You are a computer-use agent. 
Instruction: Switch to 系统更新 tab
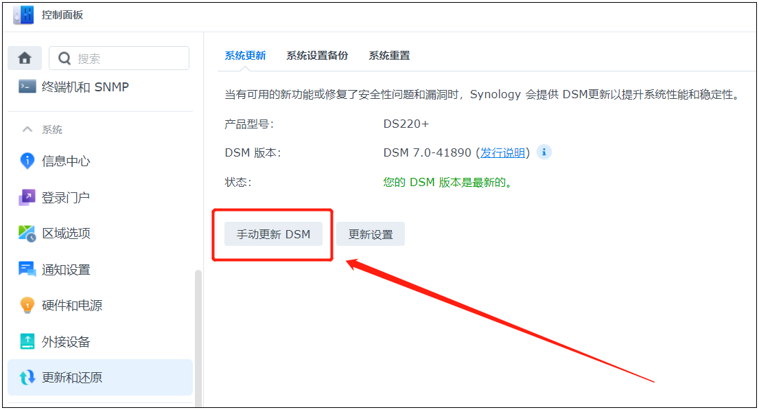[x=246, y=56]
